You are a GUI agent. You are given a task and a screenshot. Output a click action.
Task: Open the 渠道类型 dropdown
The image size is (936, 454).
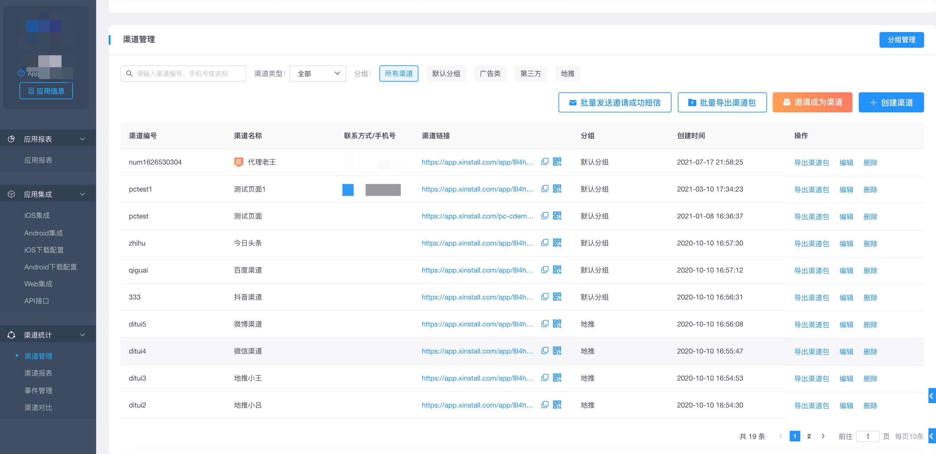click(x=318, y=74)
